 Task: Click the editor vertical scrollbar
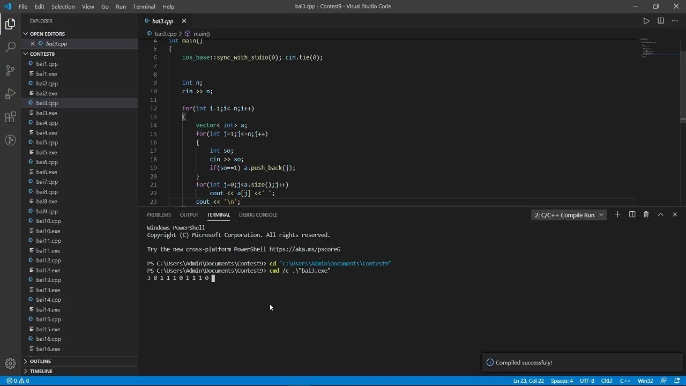[683, 86]
